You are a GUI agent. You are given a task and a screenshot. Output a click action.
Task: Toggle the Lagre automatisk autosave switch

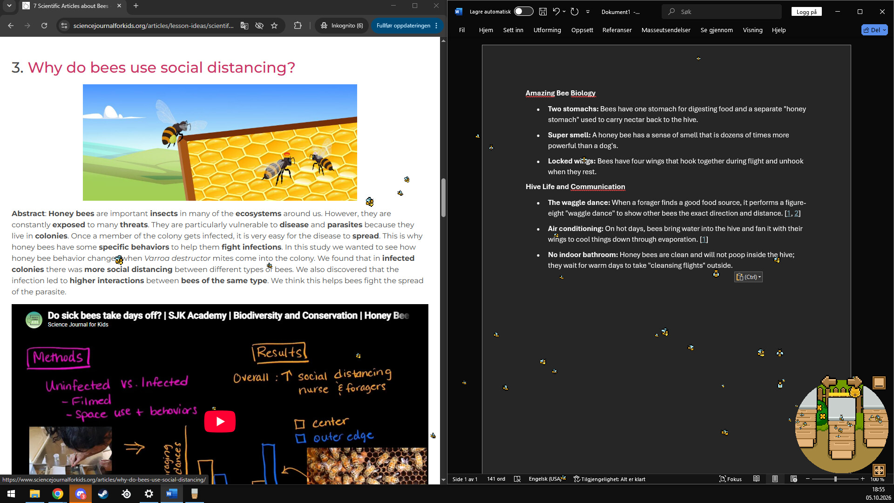coord(523,12)
